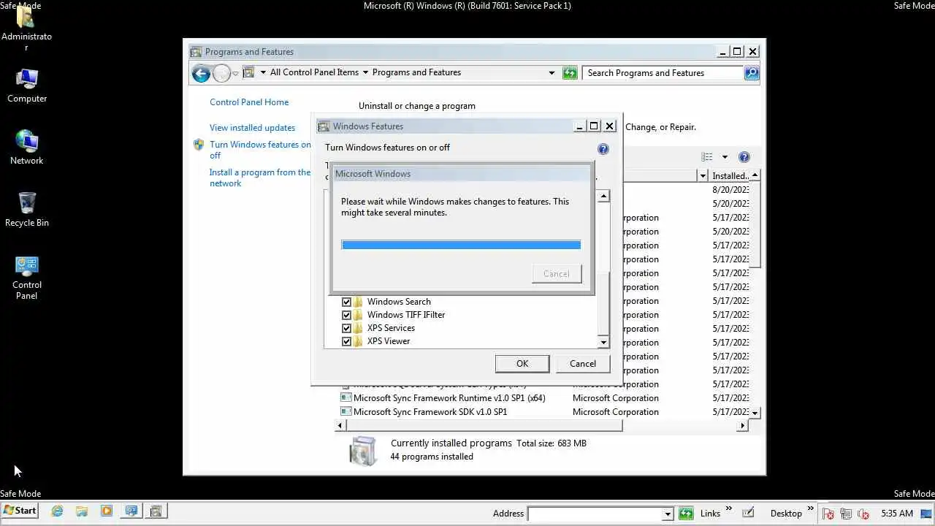This screenshot has width=935, height=526.
Task: Open View installed updates link
Action: (252, 128)
